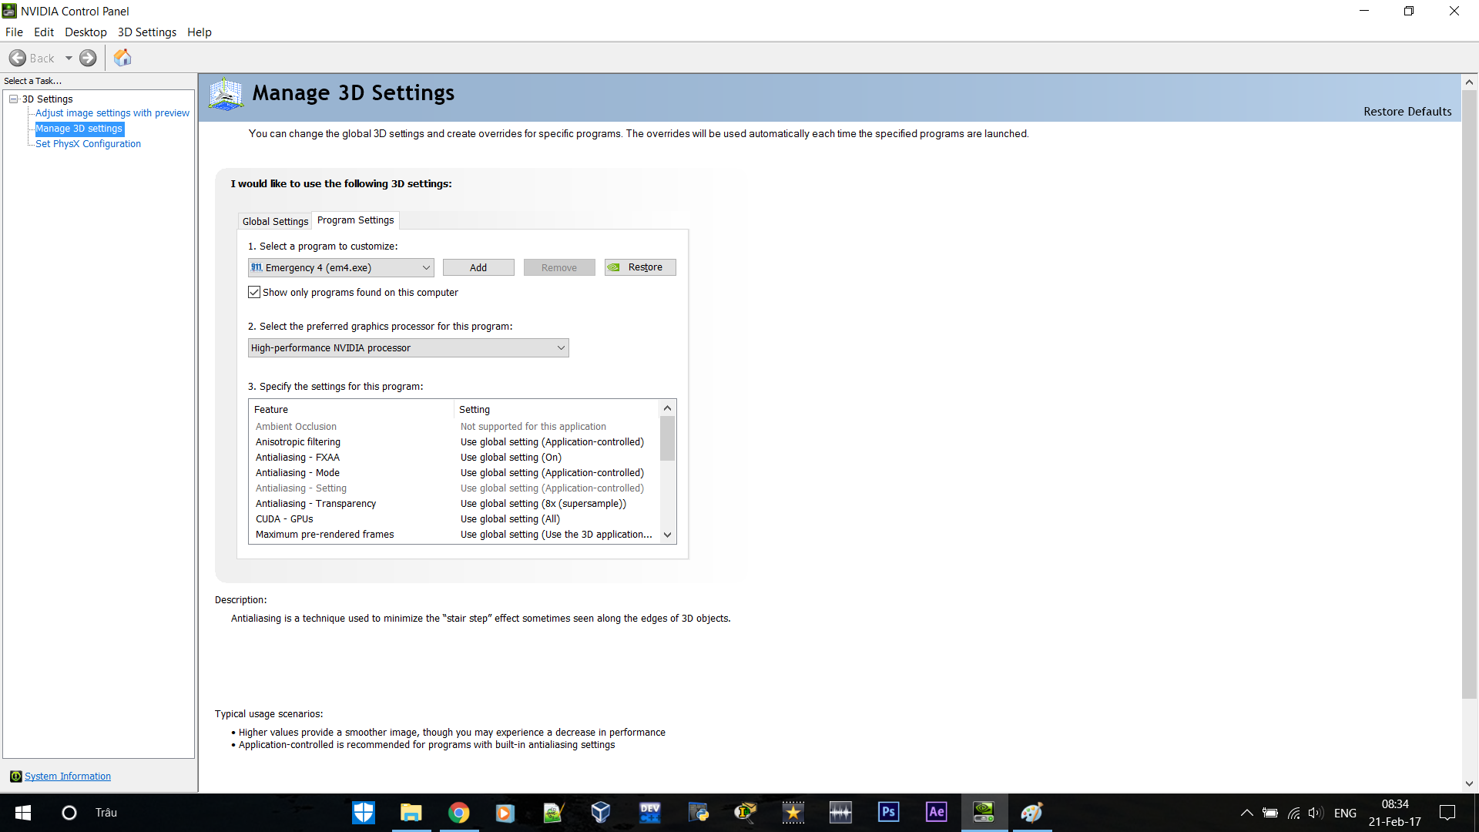This screenshot has width=1479, height=832.
Task: Open preferred graphics processor dropdown
Action: tap(408, 348)
